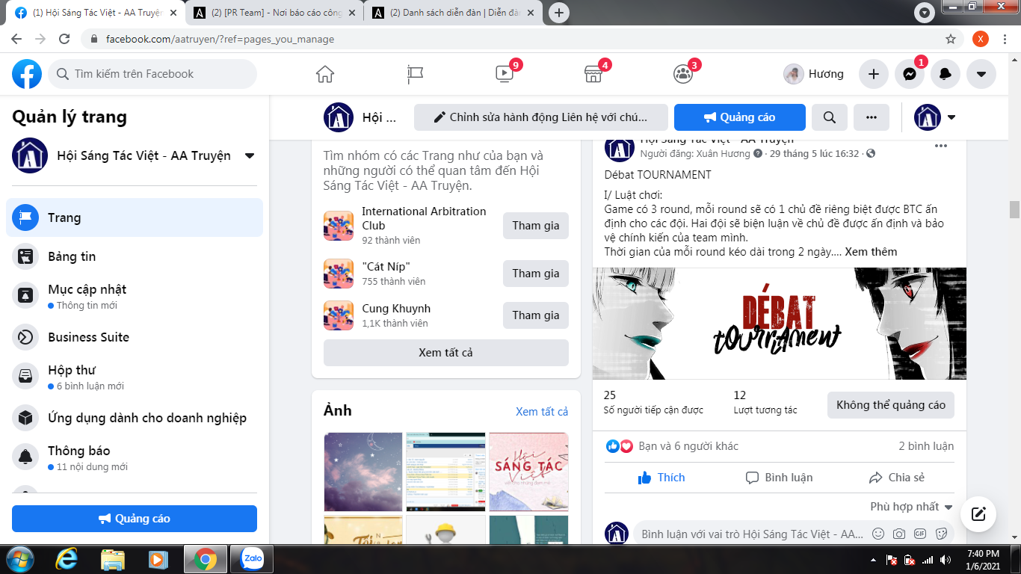
Task: Bookmark this page with star icon
Action: 951,39
